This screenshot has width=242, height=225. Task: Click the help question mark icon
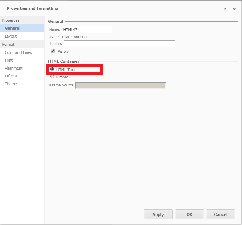[x=225, y=9]
